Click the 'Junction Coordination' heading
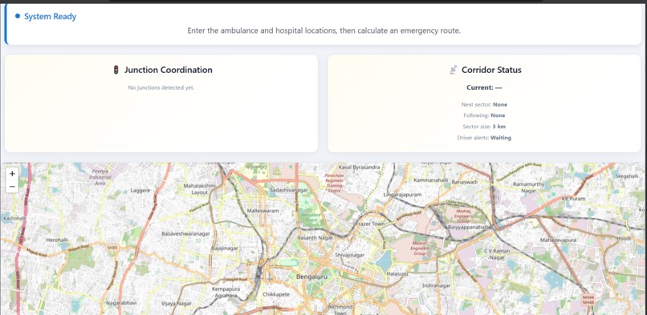Viewport: 647px width, 315px height. [169, 70]
